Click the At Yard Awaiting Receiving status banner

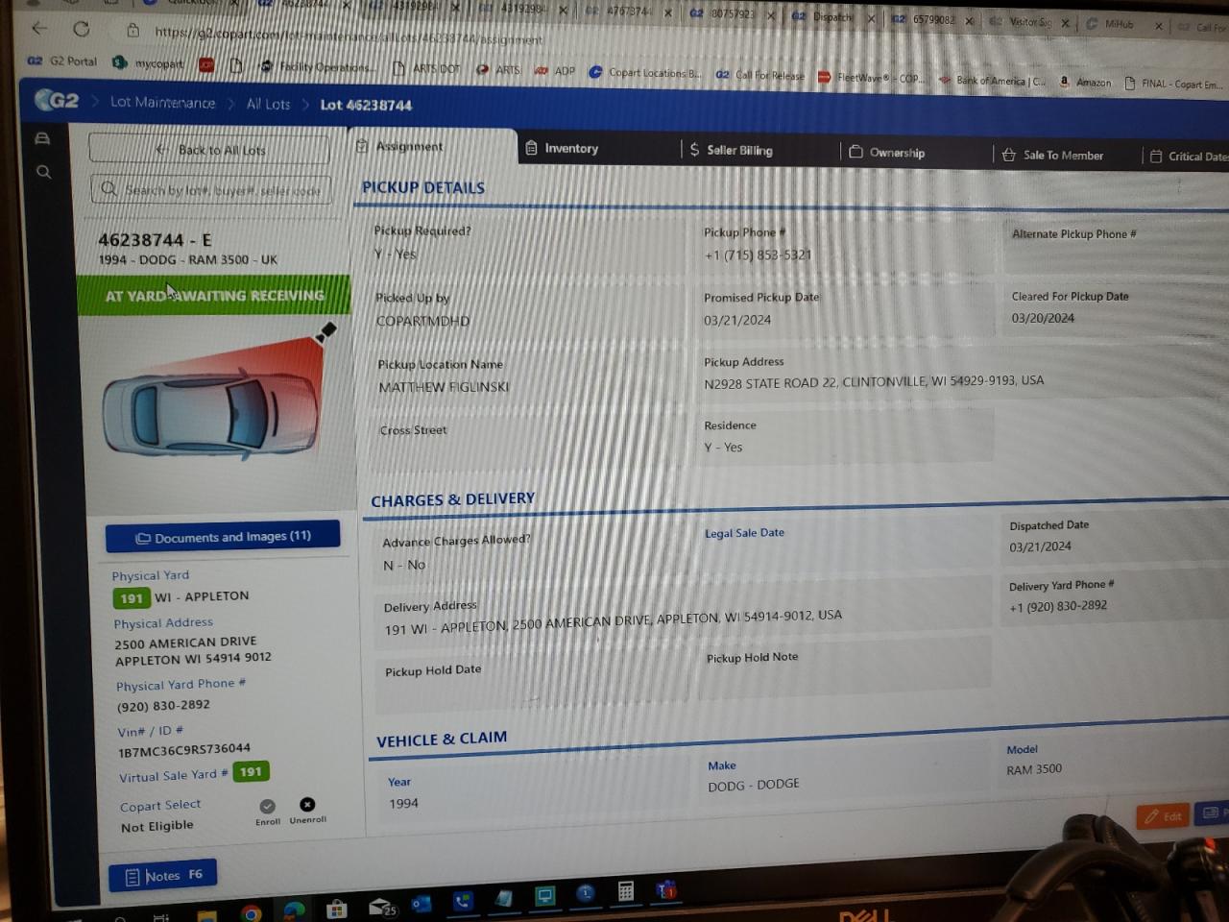pos(215,296)
